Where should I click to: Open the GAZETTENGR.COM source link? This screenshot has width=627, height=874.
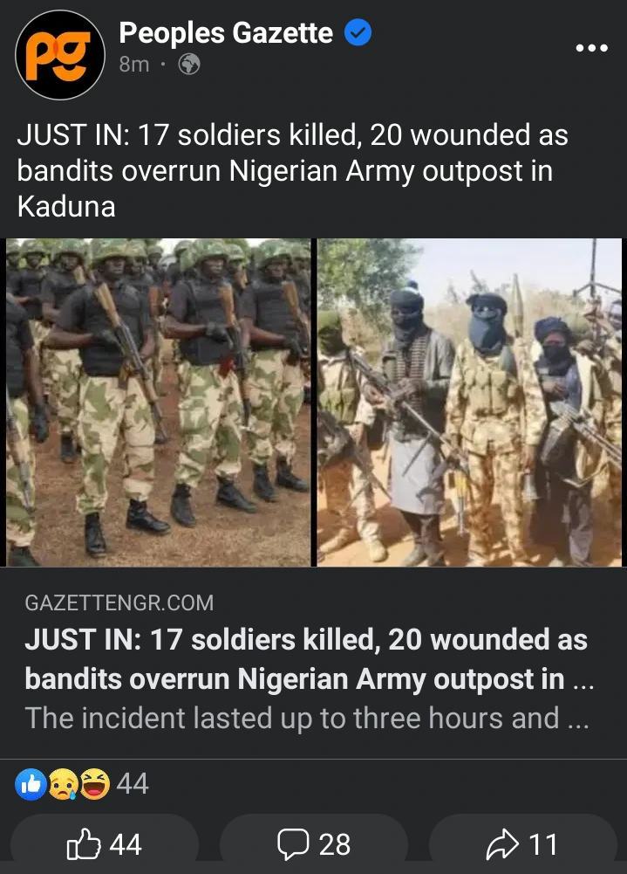[x=119, y=603]
